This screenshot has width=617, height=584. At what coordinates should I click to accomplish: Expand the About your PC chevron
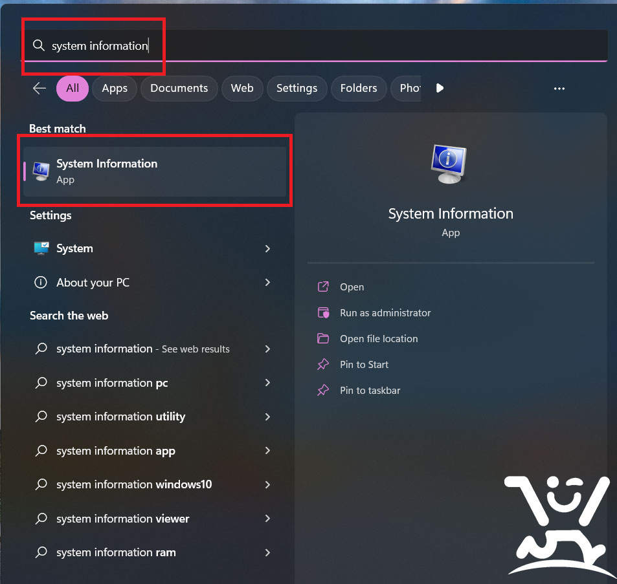click(267, 282)
